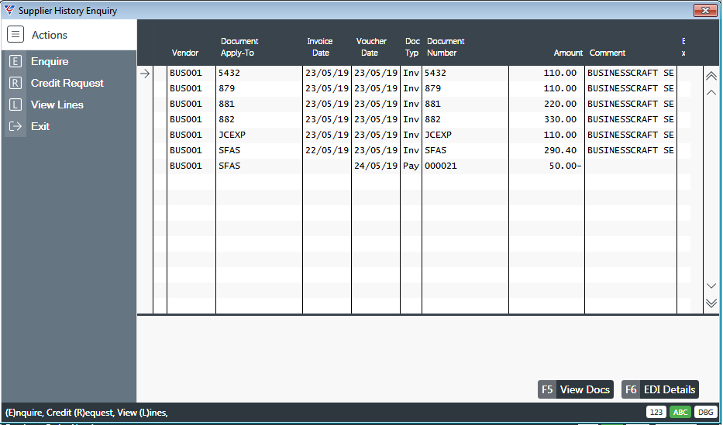Click invoice date 22/05/19
Viewport: 723px width, 425px height.
click(x=327, y=150)
